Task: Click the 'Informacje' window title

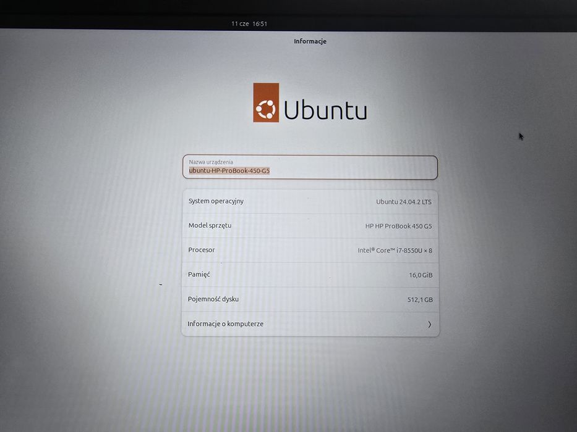Action: 310,41
